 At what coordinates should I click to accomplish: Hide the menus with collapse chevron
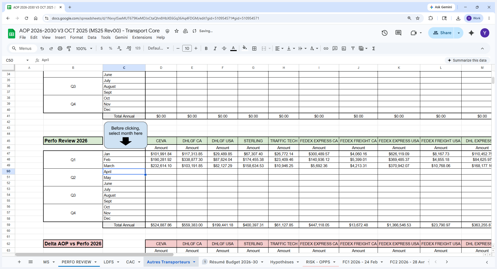pyautogui.click(x=482, y=49)
